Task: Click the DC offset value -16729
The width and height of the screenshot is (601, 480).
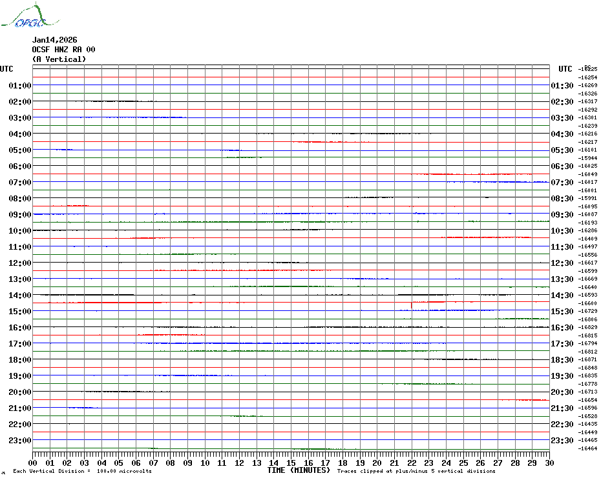Action: (587, 311)
